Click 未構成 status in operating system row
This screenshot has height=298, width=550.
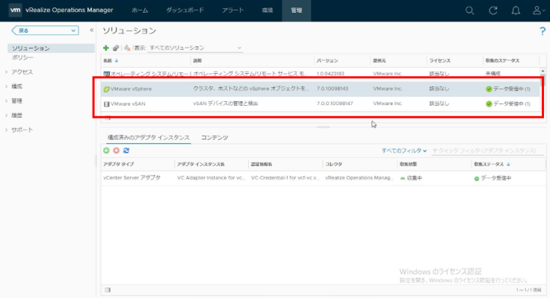[492, 74]
